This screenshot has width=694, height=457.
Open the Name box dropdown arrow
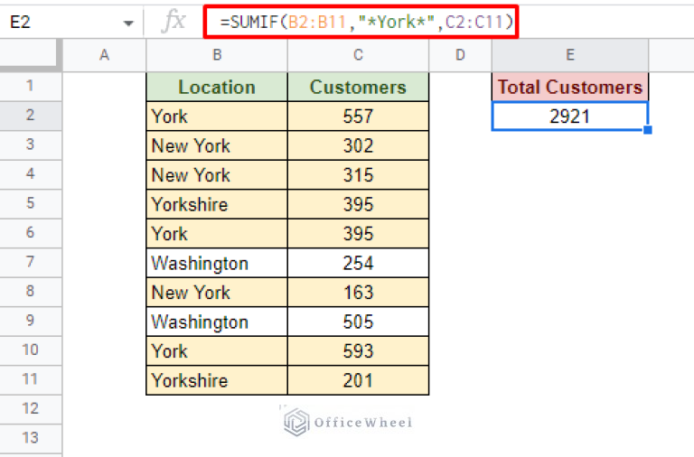pos(128,23)
